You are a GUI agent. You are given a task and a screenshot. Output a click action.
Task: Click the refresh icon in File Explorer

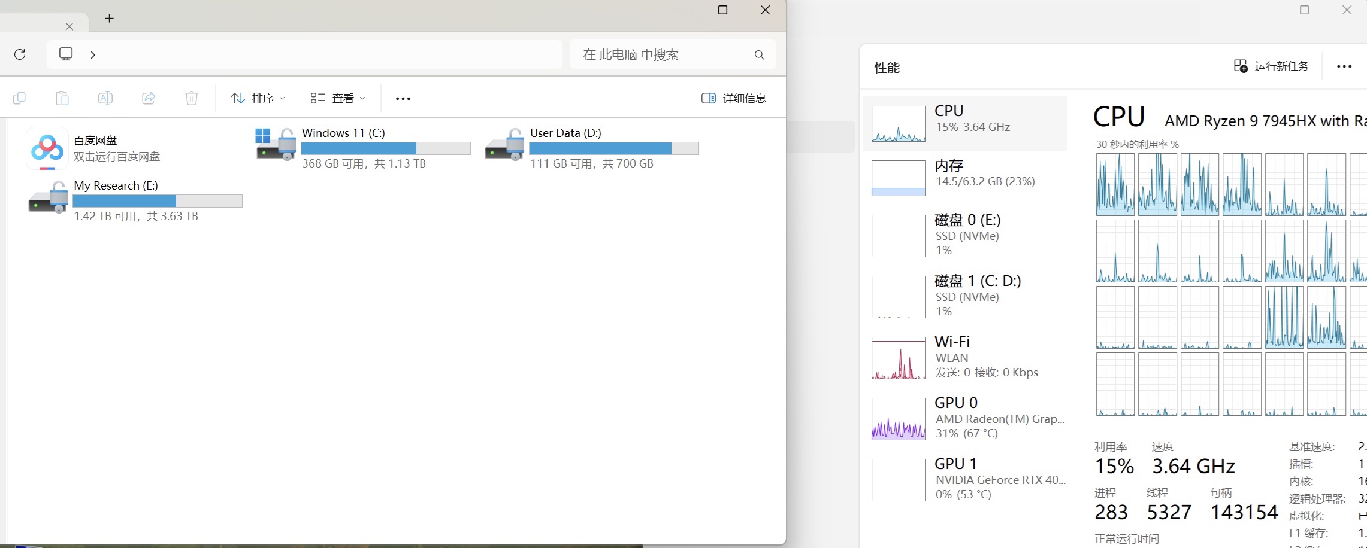20,54
